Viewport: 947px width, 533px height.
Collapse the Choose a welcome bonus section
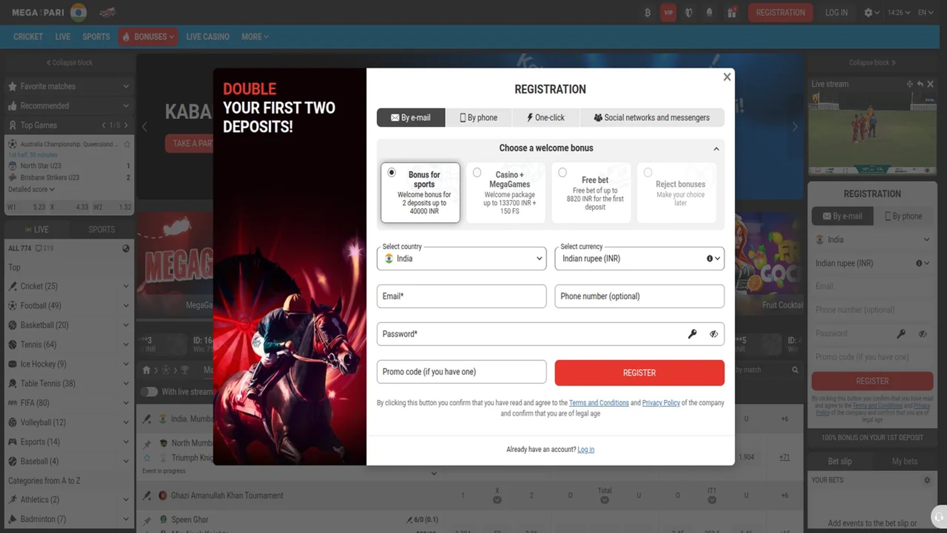(x=716, y=149)
